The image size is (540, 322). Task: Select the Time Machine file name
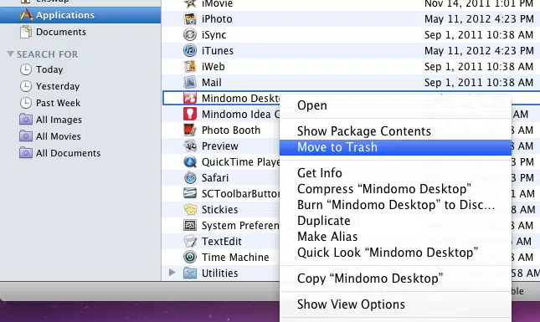(x=235, y=257)
